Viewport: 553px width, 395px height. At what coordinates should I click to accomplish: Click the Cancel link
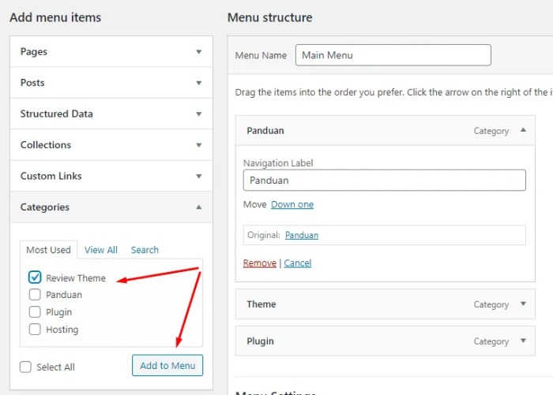coord(298,263)
